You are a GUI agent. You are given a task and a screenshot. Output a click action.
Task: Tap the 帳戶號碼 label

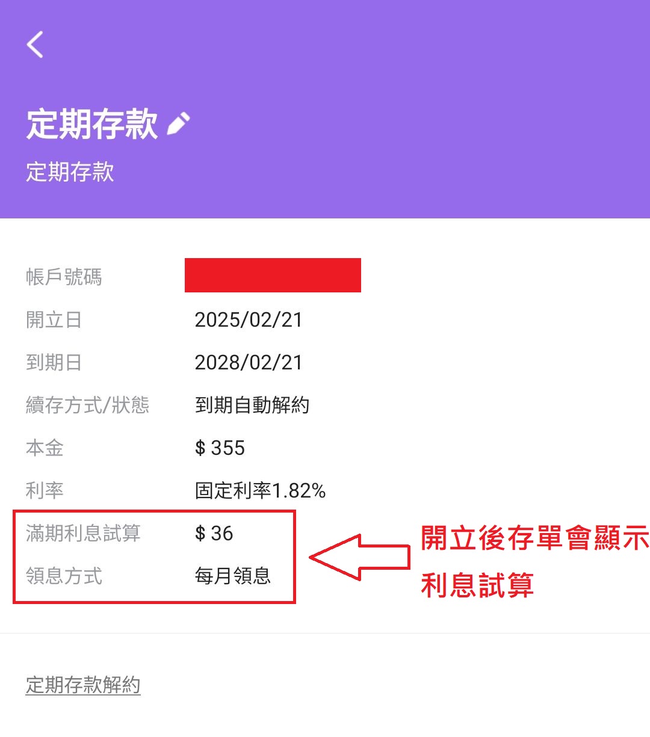[x=64, y=277]
